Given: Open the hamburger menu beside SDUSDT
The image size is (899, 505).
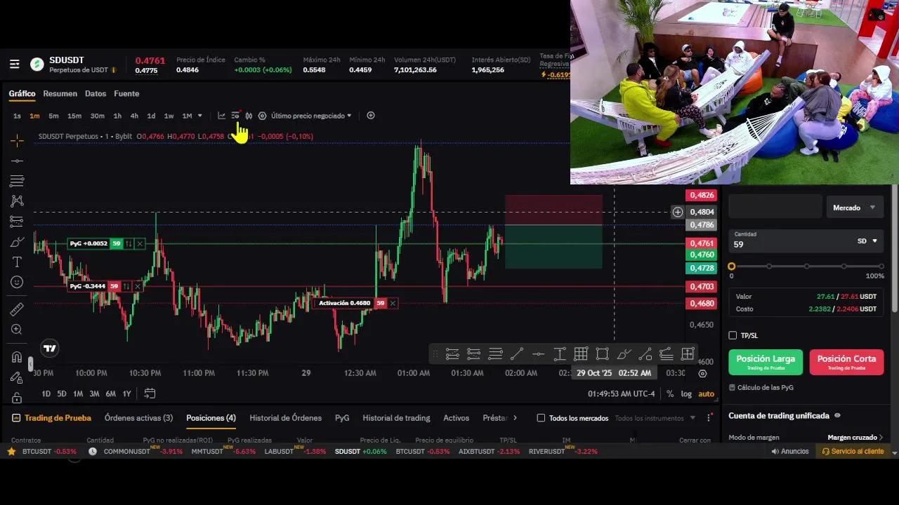Looking at the screenshot, I should pyautogui.click(x=15, y=65).
